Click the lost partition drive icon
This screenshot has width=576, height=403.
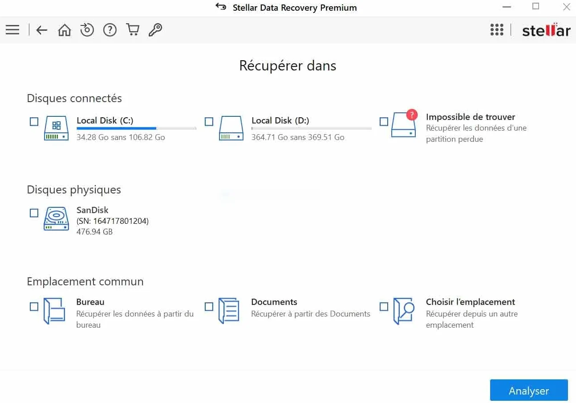pos(404,124)
